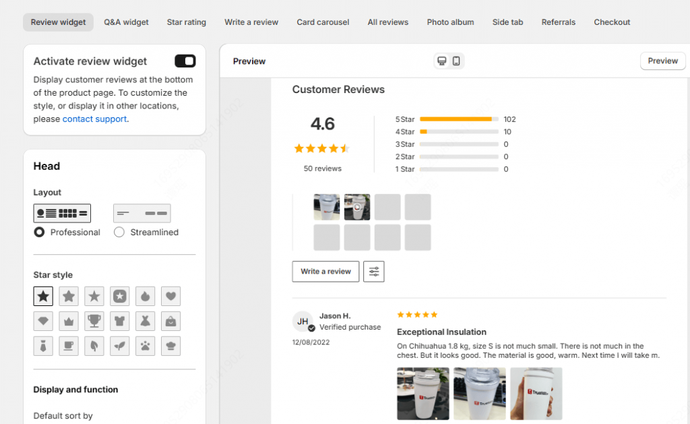Choose the flame star style icon
This screenshot has height=424, width=690.
pyautogui.click(x=145, y=296)
